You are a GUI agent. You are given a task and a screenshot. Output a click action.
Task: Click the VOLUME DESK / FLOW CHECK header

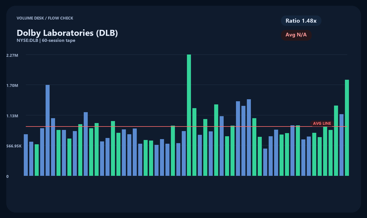coord(45,18)
